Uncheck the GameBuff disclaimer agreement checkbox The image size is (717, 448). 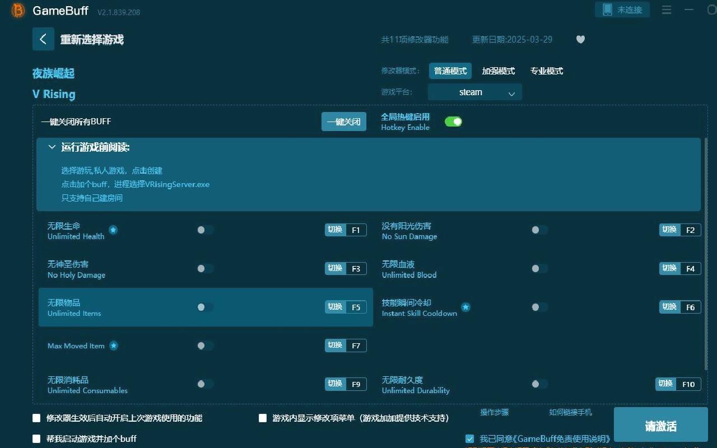coord(469,438)
